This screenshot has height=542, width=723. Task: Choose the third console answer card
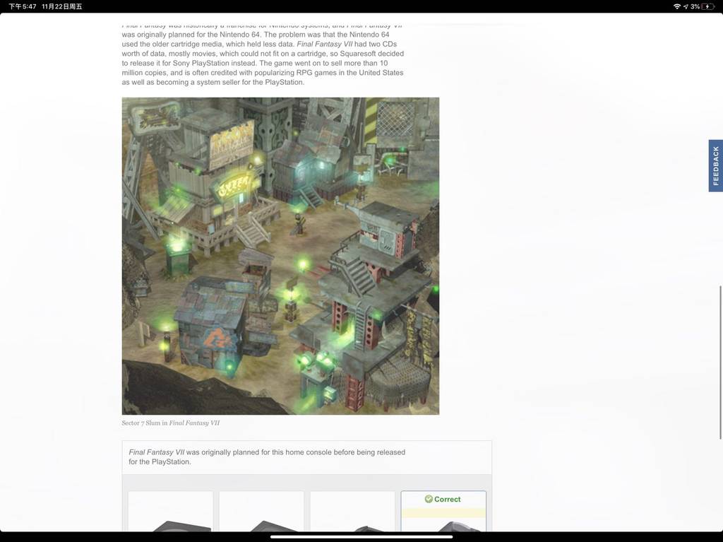[352, 511]
